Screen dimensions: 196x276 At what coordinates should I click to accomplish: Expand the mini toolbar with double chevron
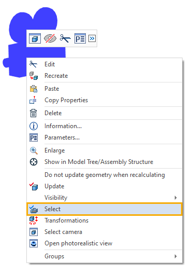[92, 38]
